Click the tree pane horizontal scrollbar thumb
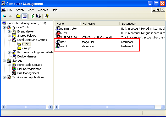 (x=26, y=107)
